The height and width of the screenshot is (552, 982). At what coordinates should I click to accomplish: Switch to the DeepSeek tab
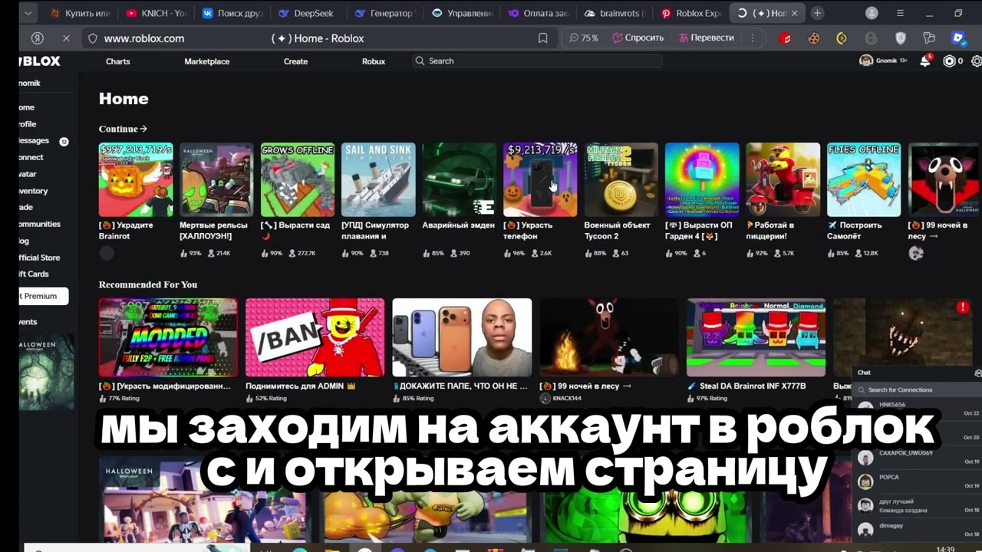[305, 13]
